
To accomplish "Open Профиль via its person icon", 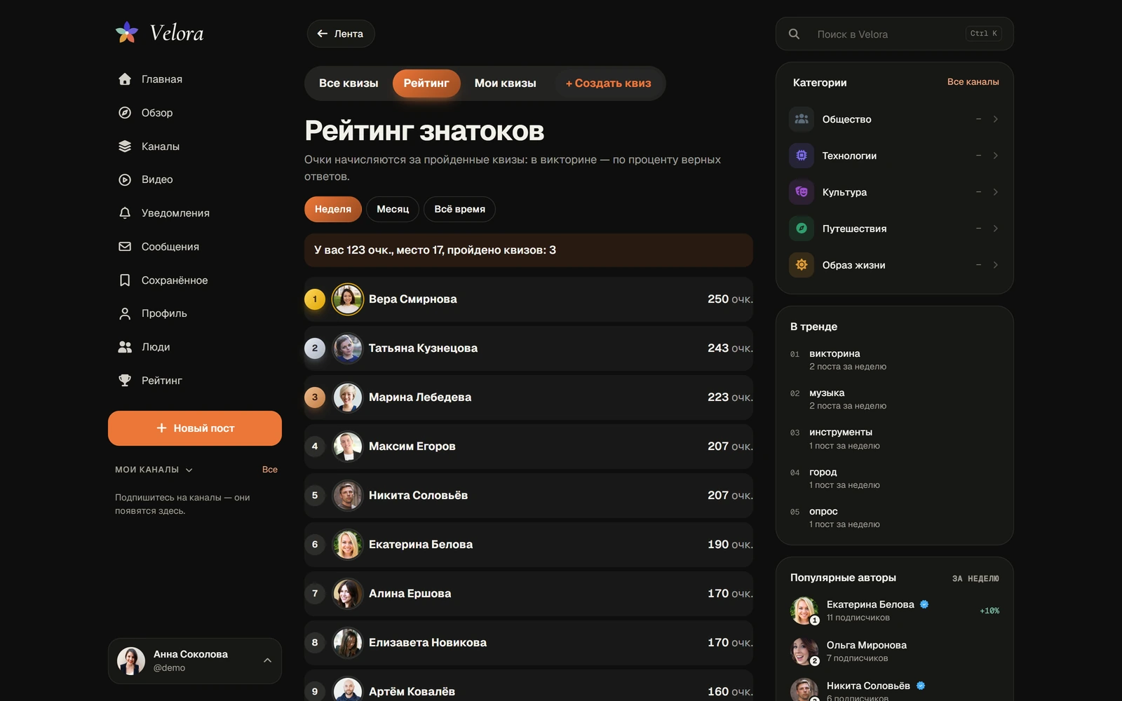I will pyautogui.click(x=125, y=313).
